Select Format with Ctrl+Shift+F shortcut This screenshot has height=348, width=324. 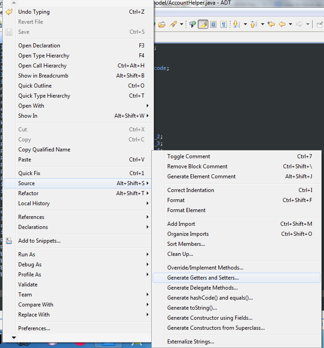[237, 200]
